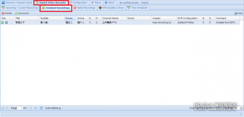Select the Digital Video Recorder tab
Image resolution: width=244 pixels, height=117 pixels.
point(51,3)
